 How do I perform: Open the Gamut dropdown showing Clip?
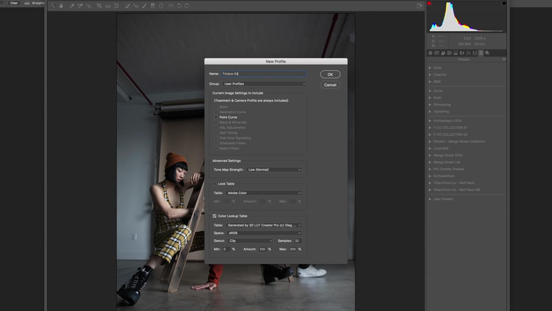coord(249,241)
